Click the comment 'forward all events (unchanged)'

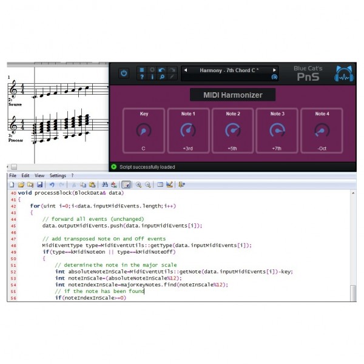pyautogui.click(x=93, y=219)
